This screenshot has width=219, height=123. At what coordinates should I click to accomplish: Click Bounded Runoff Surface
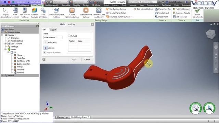pyautogui.click(x=118, y=17)
